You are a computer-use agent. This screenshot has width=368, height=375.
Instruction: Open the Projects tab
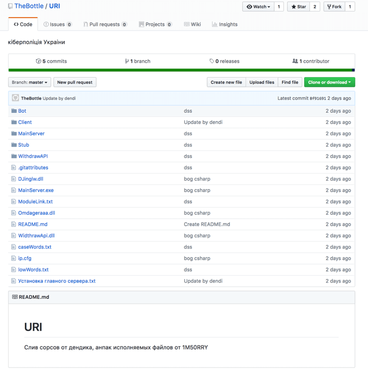155,24
